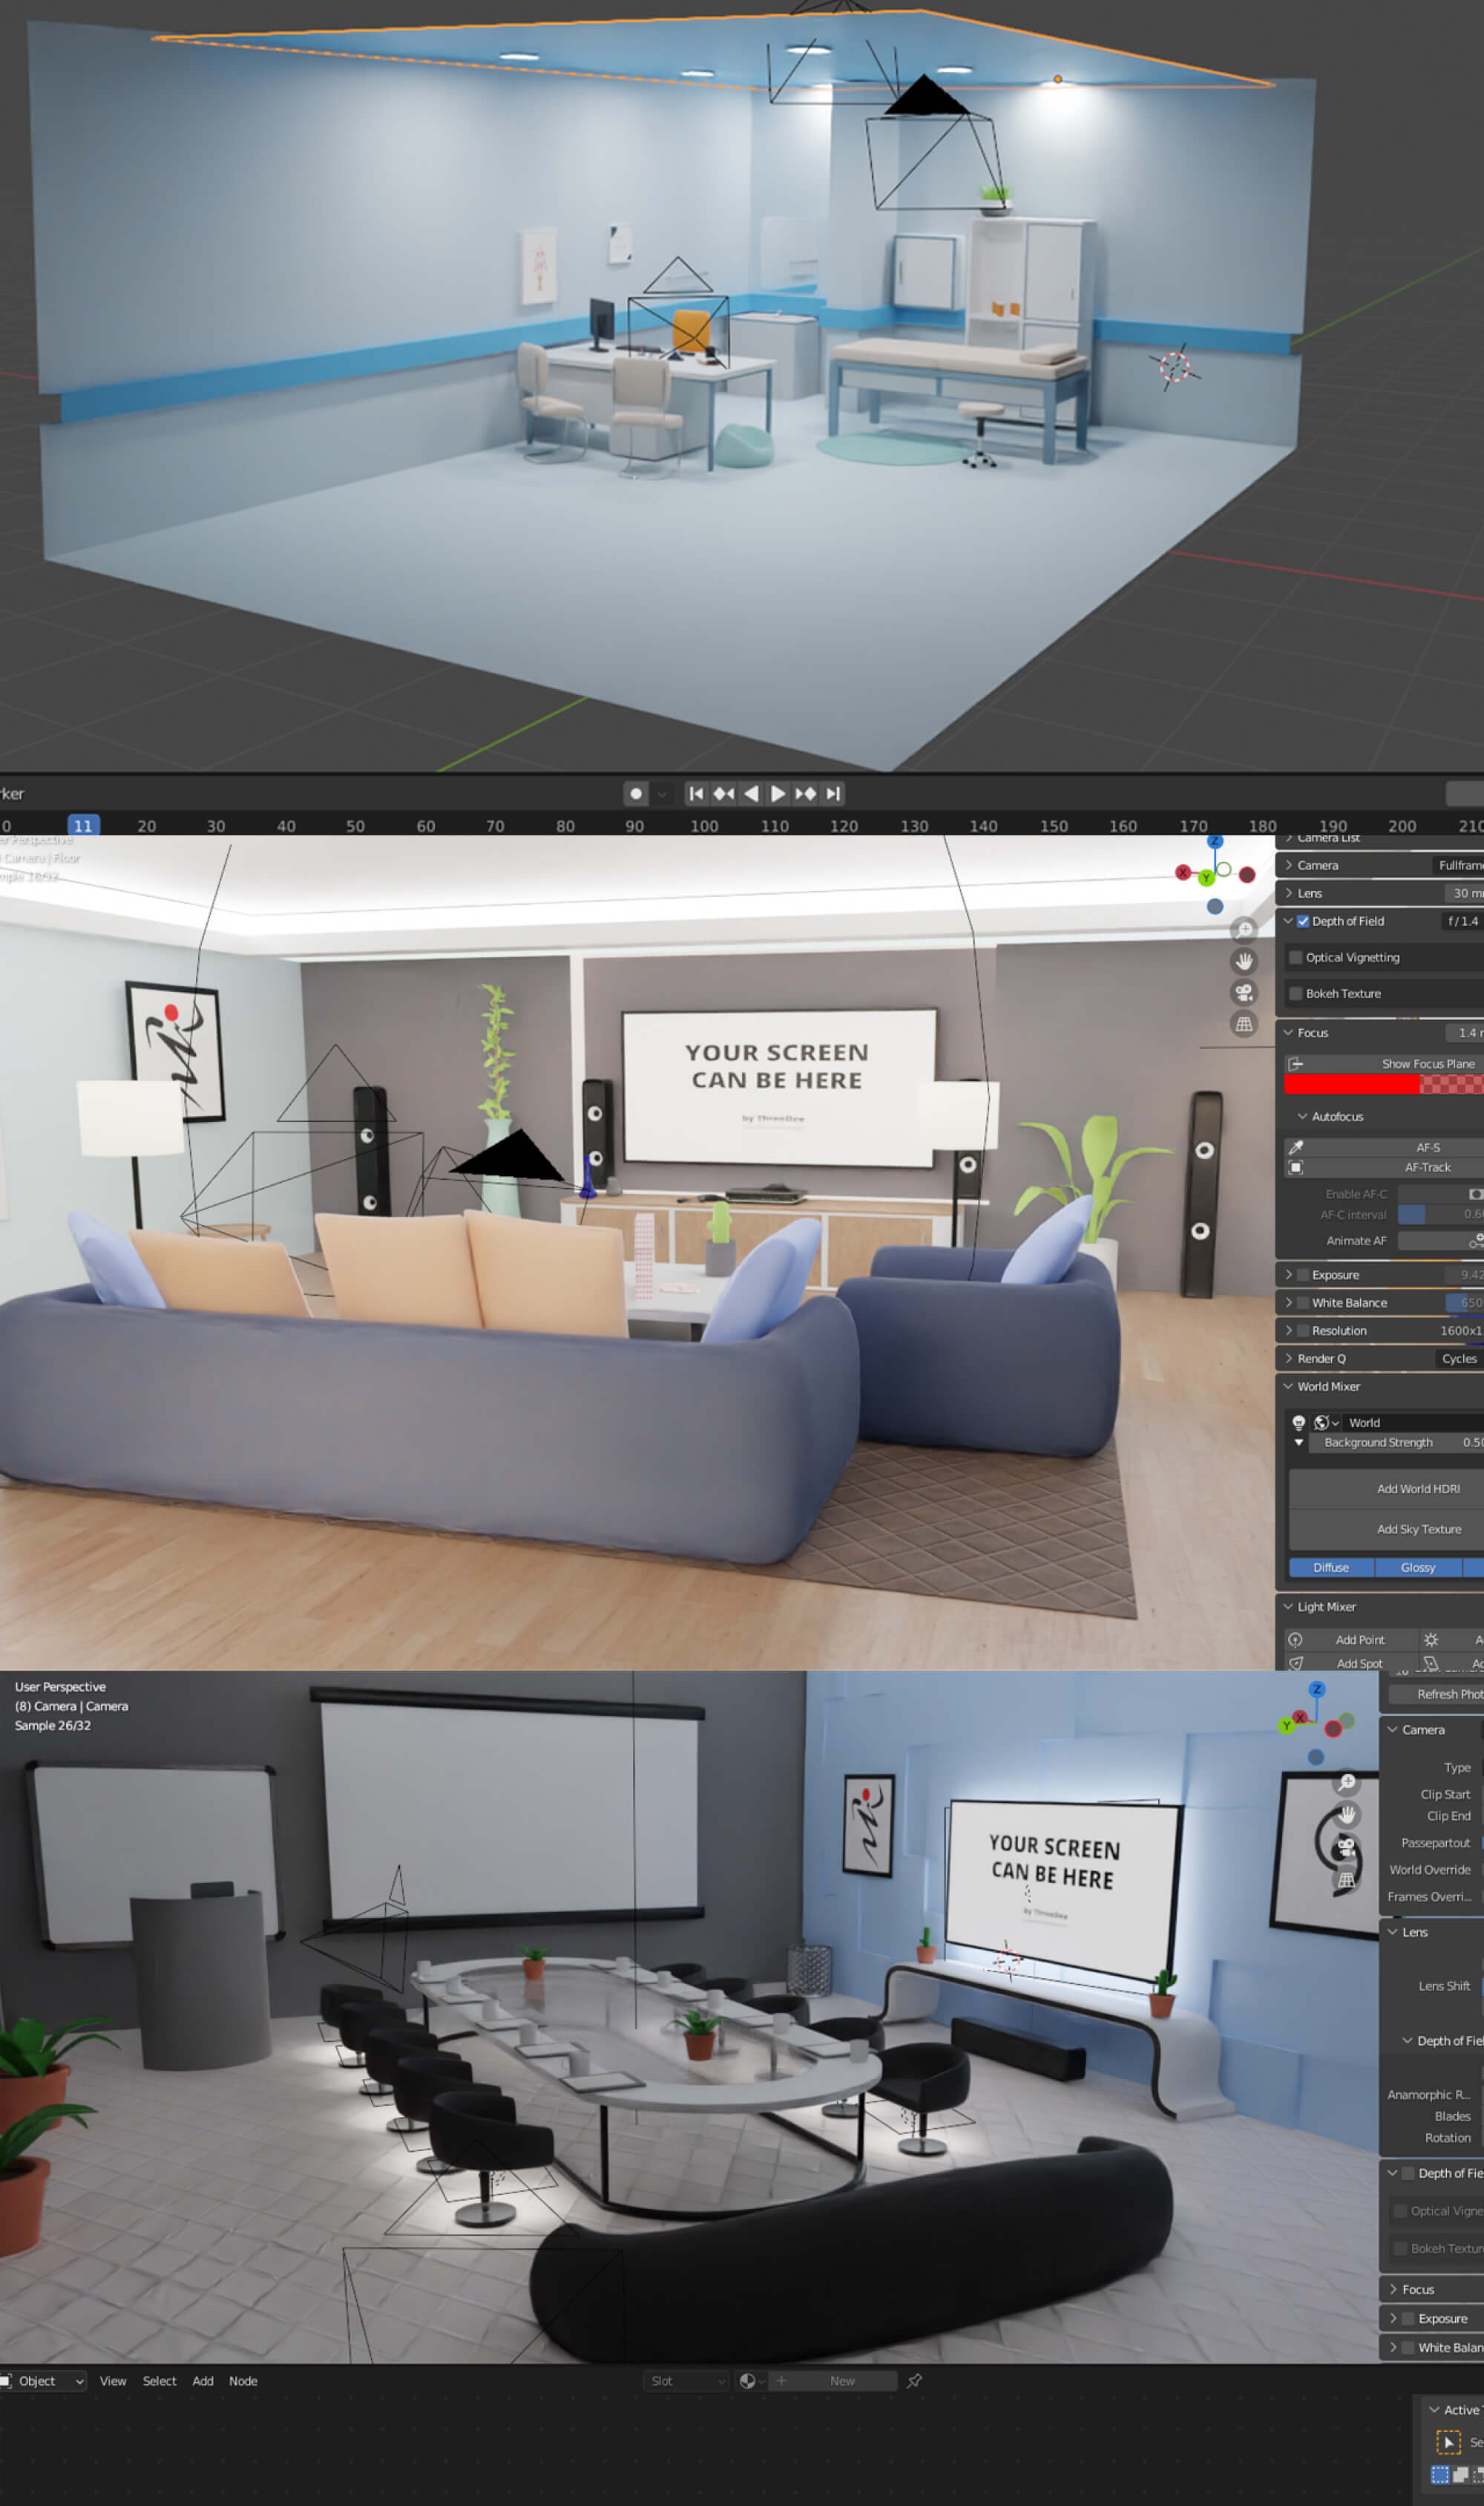The image size is (1484, 2506).
Task: Click the record keyframe button in the timeline
Action: [637, 793]
